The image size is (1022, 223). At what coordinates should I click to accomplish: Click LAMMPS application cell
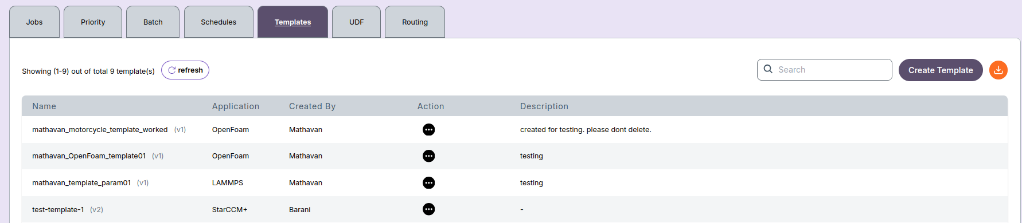pyautogui.click(x=228, y=183)
